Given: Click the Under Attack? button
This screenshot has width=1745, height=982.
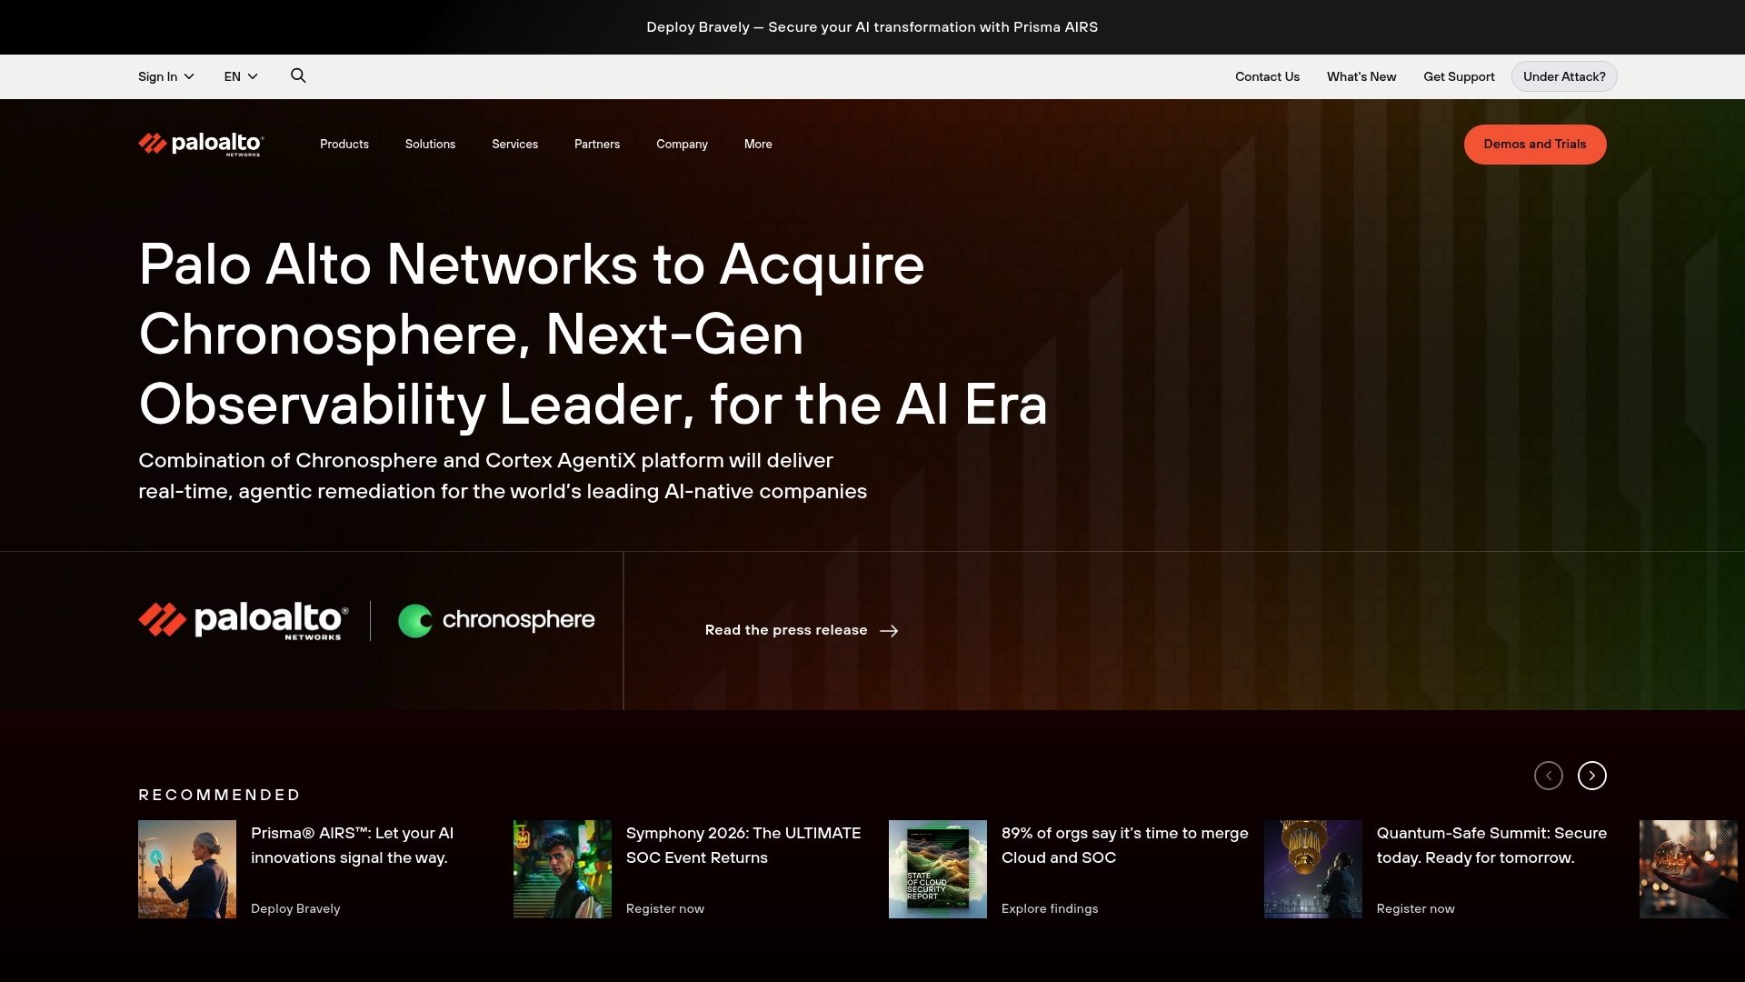Looking at the screenshot, I should pyautogui.click(x=1563, y=76).
